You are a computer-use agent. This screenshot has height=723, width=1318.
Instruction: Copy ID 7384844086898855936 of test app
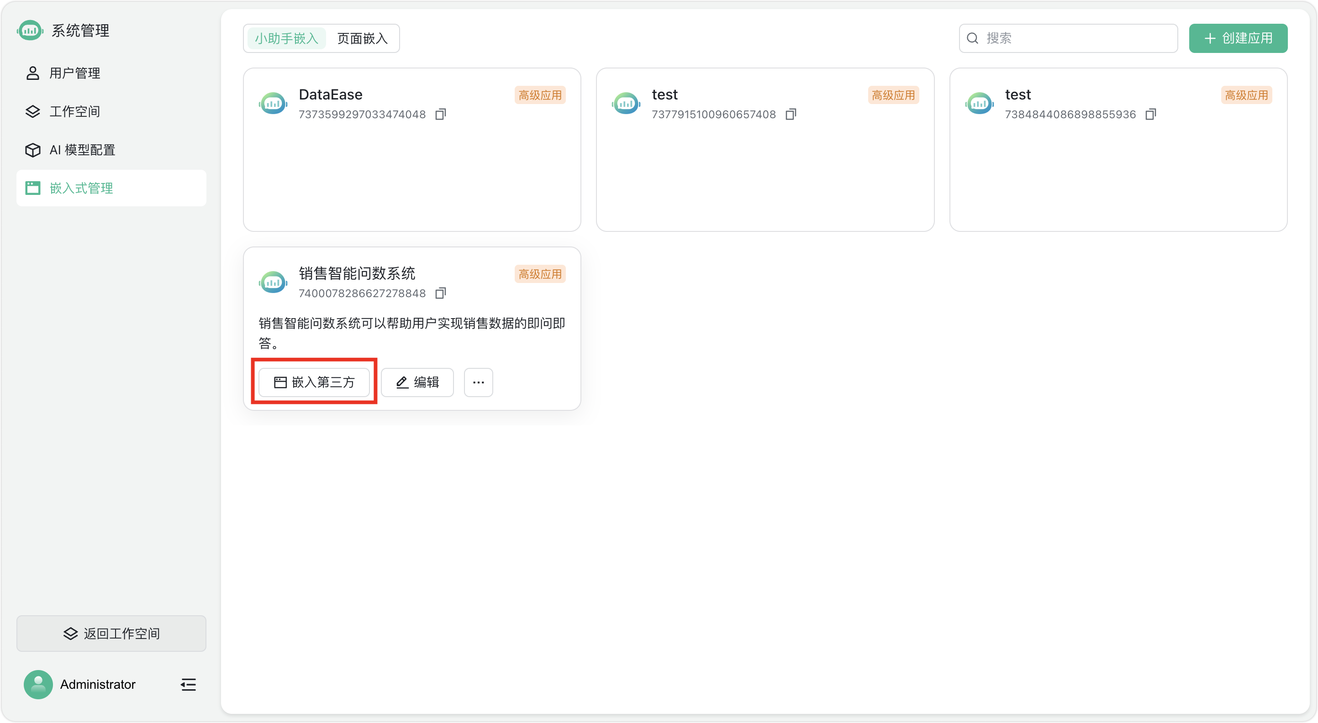point(1150,114)
